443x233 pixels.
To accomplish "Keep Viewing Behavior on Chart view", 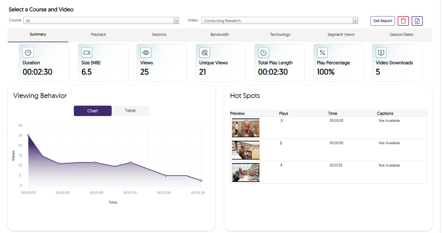I will pos(92,110).
